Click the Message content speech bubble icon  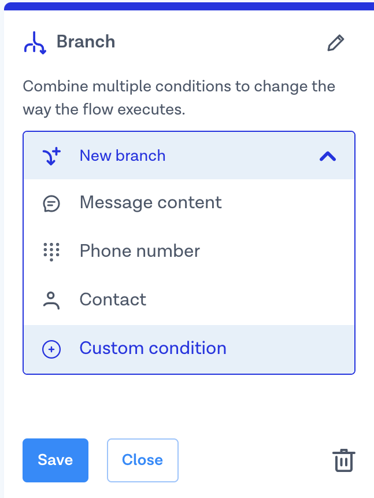pyautogui.click(x=51, y=203)
